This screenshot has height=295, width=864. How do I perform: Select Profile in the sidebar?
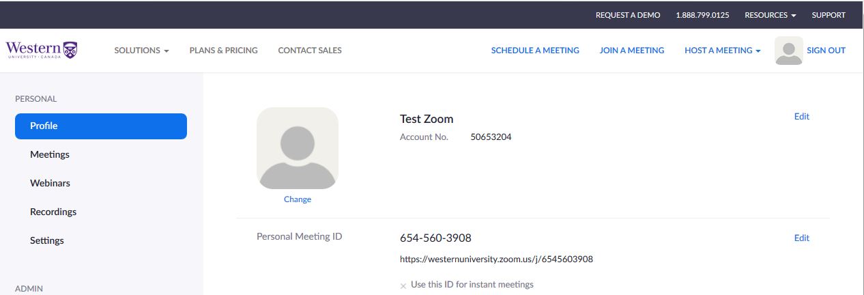click(101, 126)
